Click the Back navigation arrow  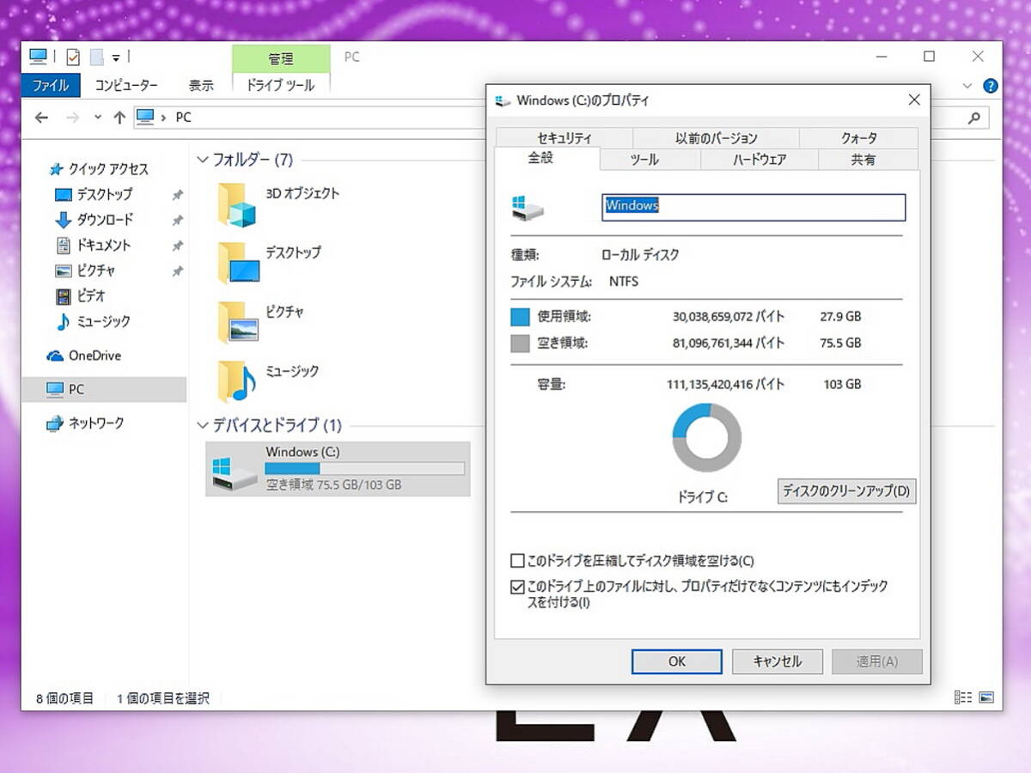pyautogui.click(x=41, y=117)
